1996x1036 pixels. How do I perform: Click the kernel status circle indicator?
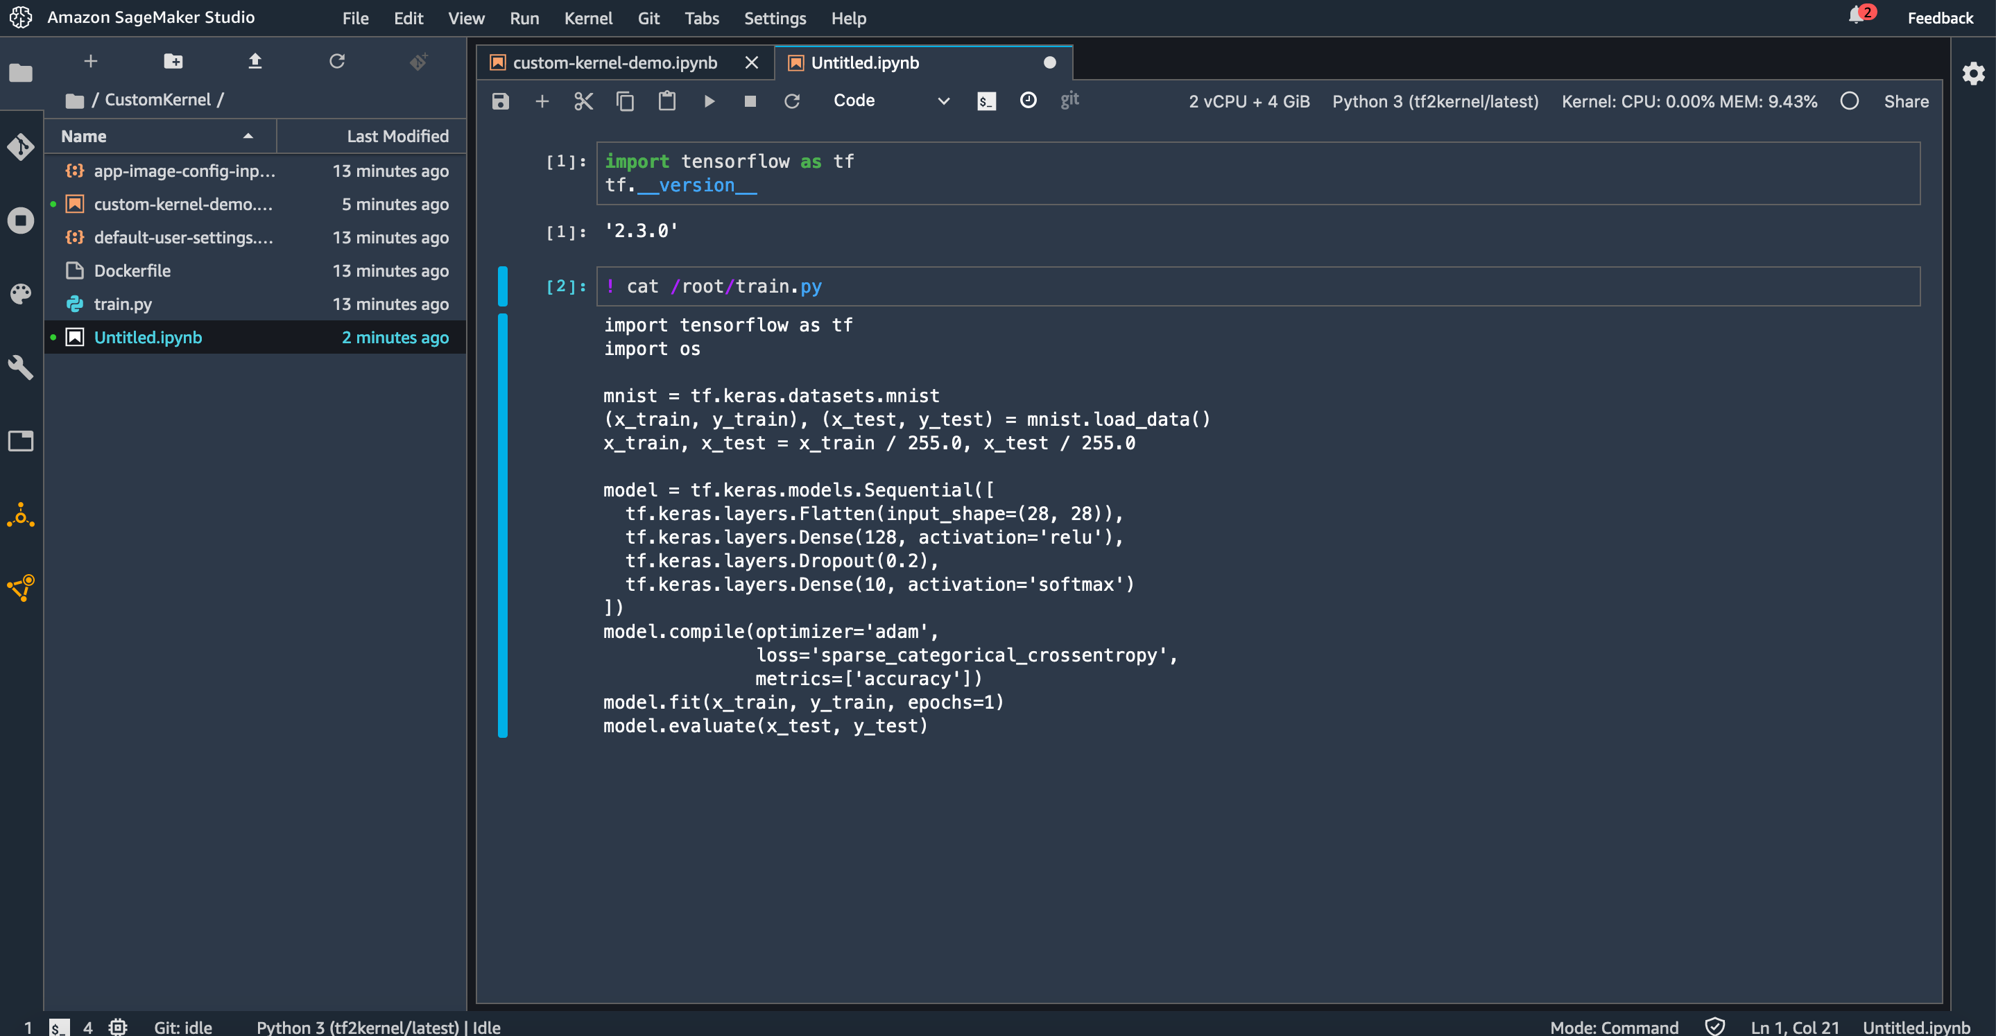(x=1850, y=101)
